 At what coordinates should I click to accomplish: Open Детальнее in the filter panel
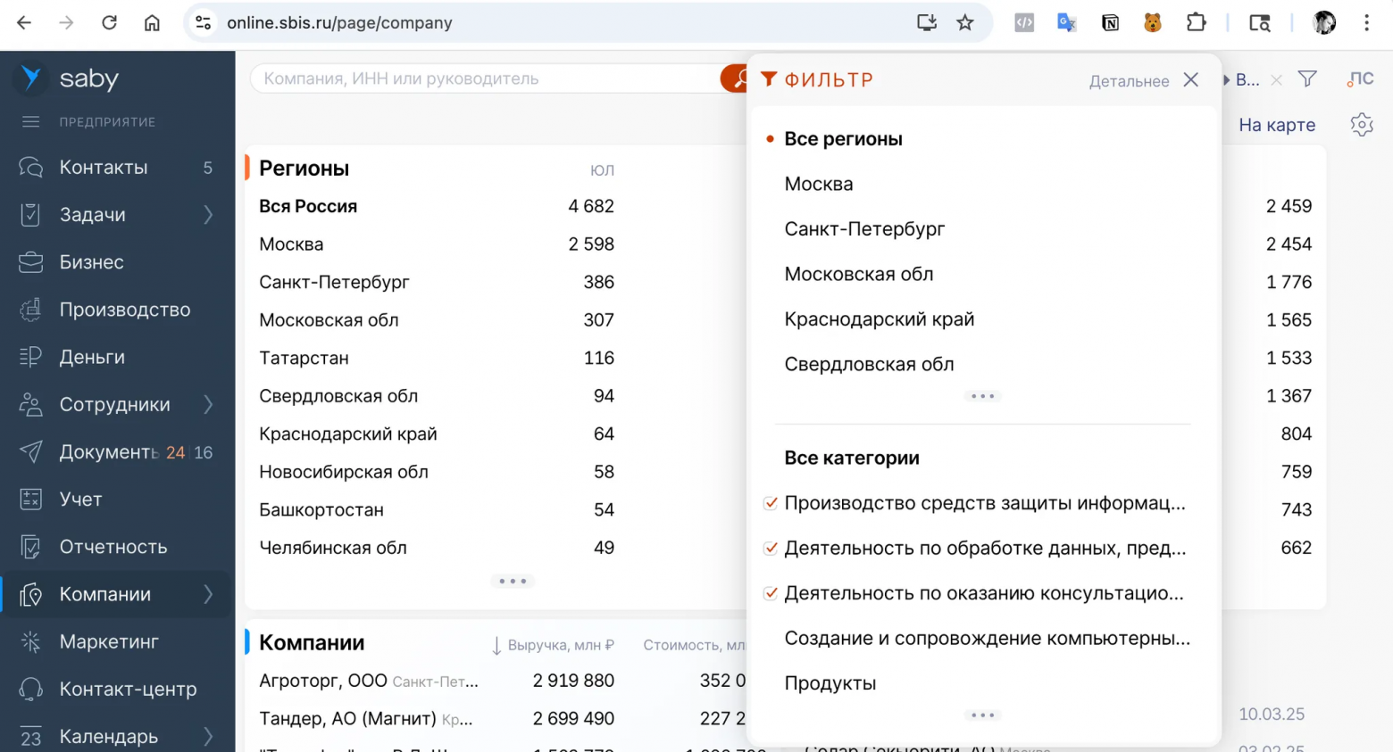(1129, 80)
